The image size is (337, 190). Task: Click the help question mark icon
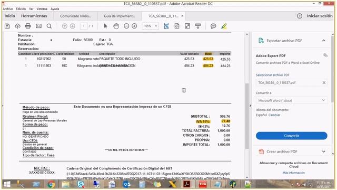(x=300, y=16)
